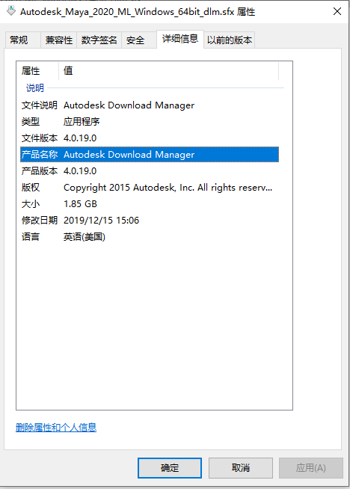Select the 大小 1.85 GB row
This screenshot has width=350, height=489.
tap(150, 204)
